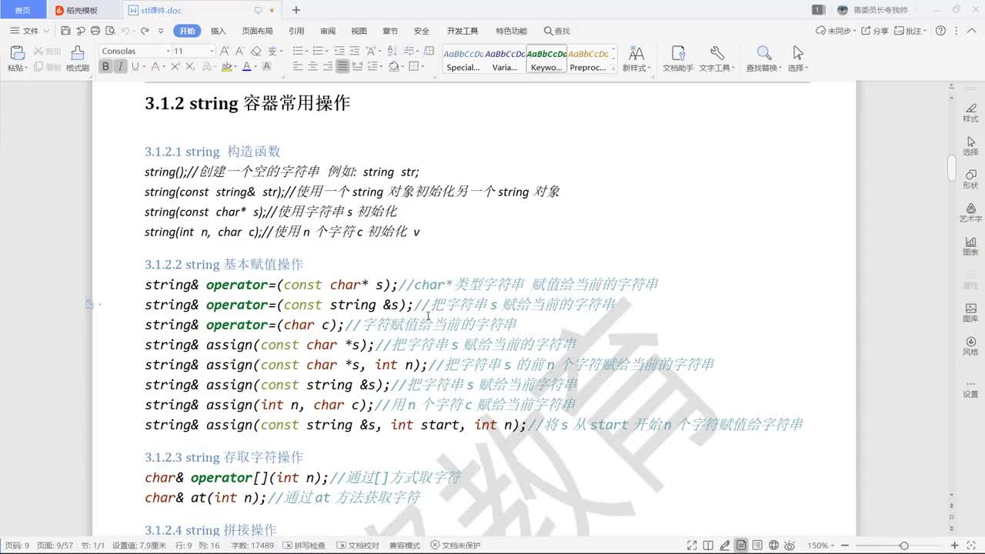
Task: Click the font color red A button
Action: pyautogui.click(x=246, y=67)
